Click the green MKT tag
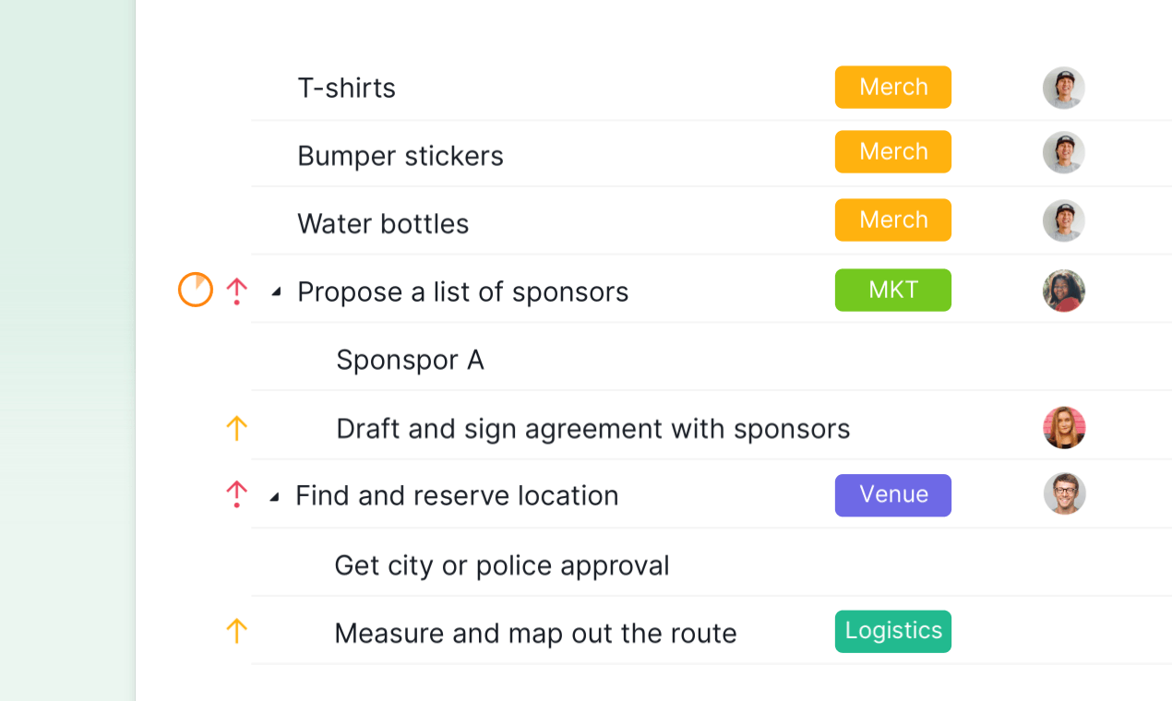1172x701 pixels. [893, 290]
